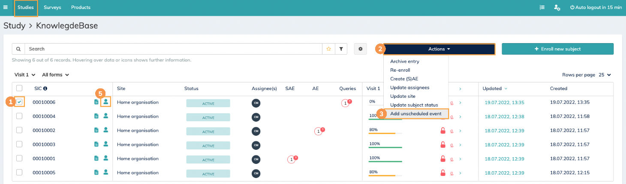Click the signature icon for 00010001

click(x=452, y=159)
